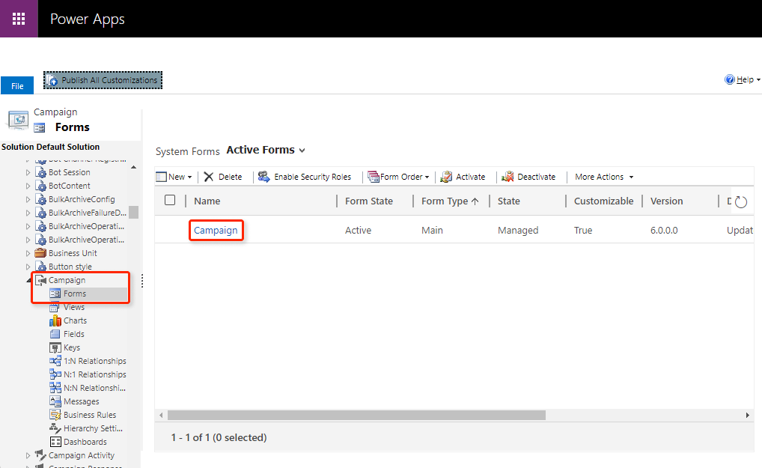Viewport: 762px width, 468px height.
Task: Click the navigation pane splitter handle dots
Action: pyautogui.click(x=142, y=281)
